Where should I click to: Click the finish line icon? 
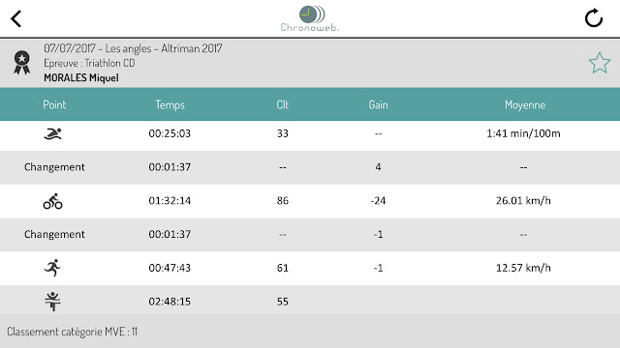(x=52, y=302)
